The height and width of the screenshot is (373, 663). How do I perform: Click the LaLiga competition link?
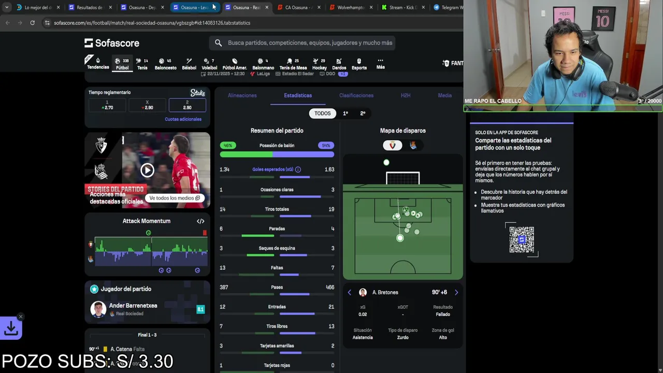click(x=260, y=74)
